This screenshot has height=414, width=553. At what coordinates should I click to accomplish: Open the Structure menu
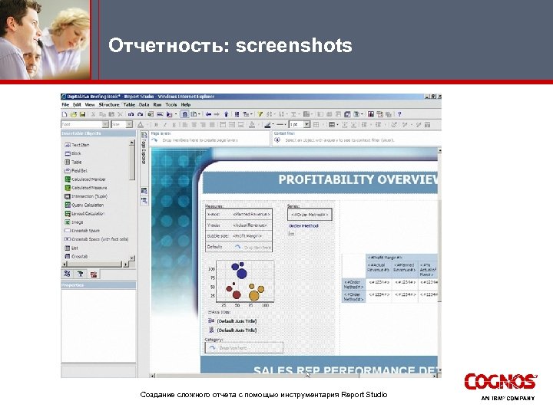coord(109,105)
